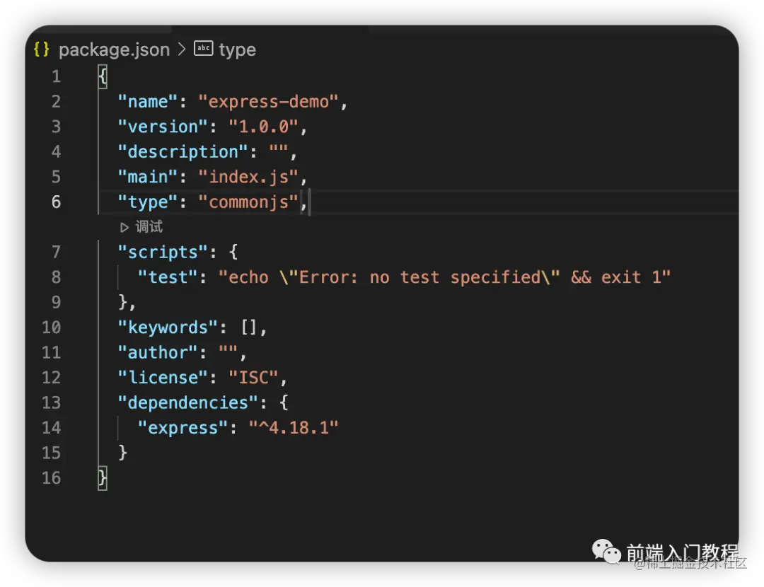The width and height of the screenshot is (764, 587).
Task: Click the "license" key
Action: [x=163, y=378]
